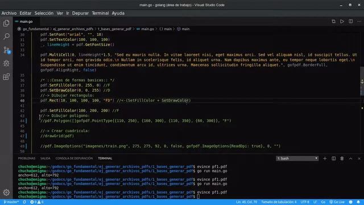Synchronize changes in the status bar
This screenshot has height=205, width=364.
[24, 202]
